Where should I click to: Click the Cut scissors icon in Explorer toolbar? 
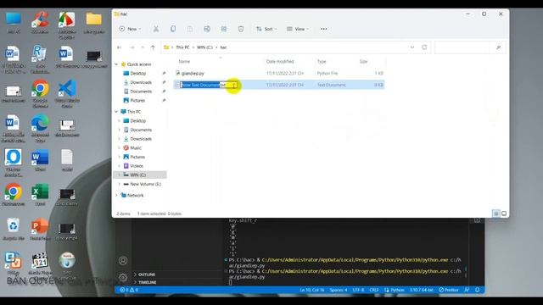click(x=156, y=29)
